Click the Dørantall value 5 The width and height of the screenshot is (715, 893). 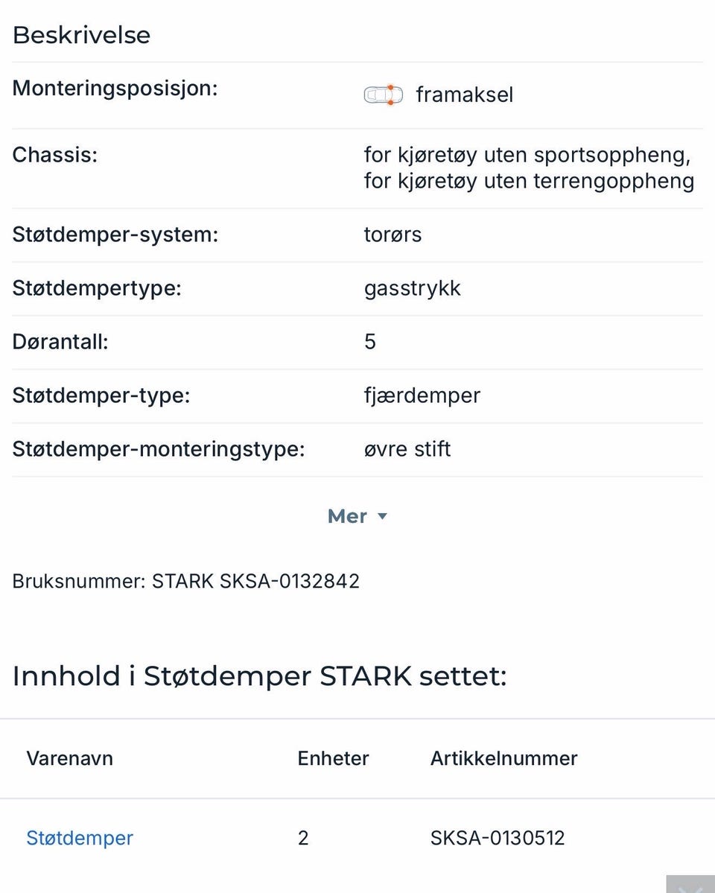click(370, 342)
